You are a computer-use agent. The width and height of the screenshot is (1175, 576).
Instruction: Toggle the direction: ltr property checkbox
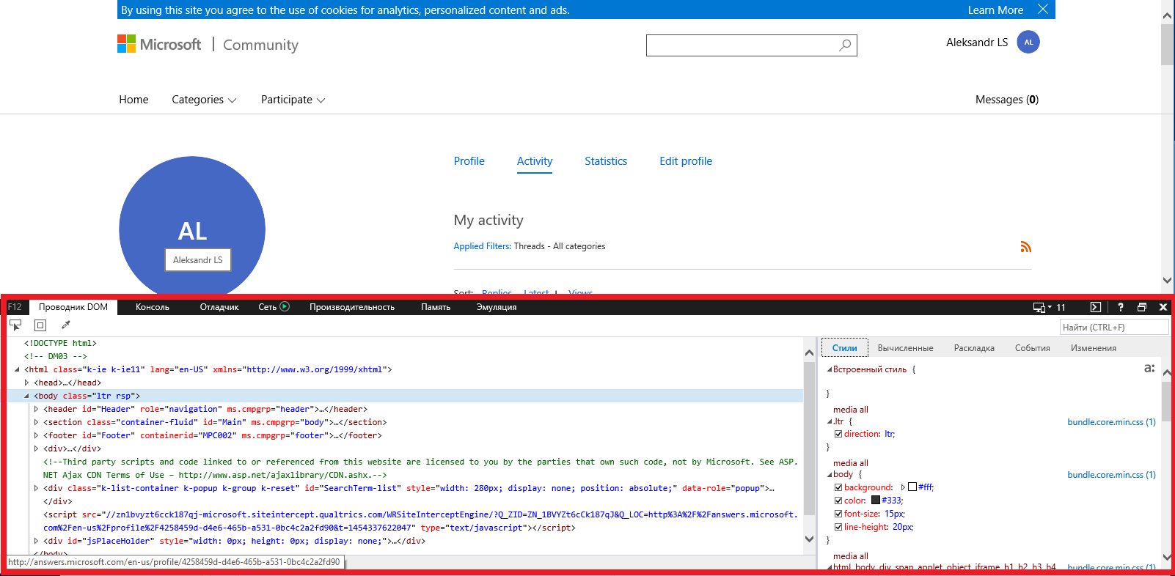838,434
